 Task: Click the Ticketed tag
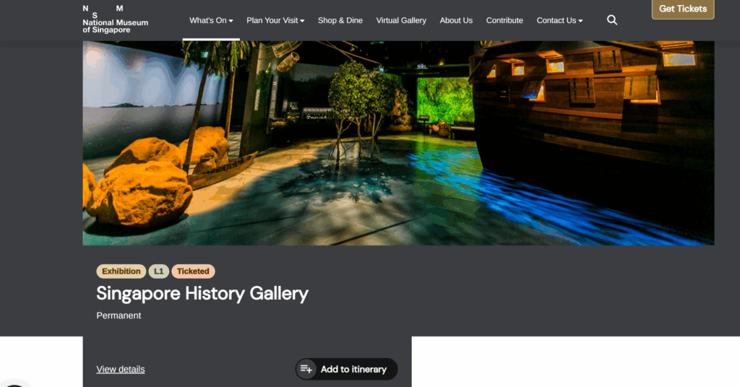coord(193,271)
